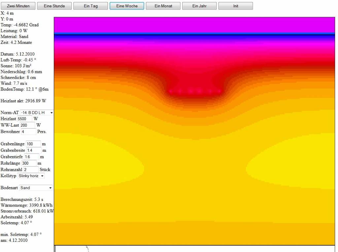Image resolution: width=338 pixels, height=252 pixels.
Task: Run simulation for 'Ein Jahr'
Action: coord(199,6)
